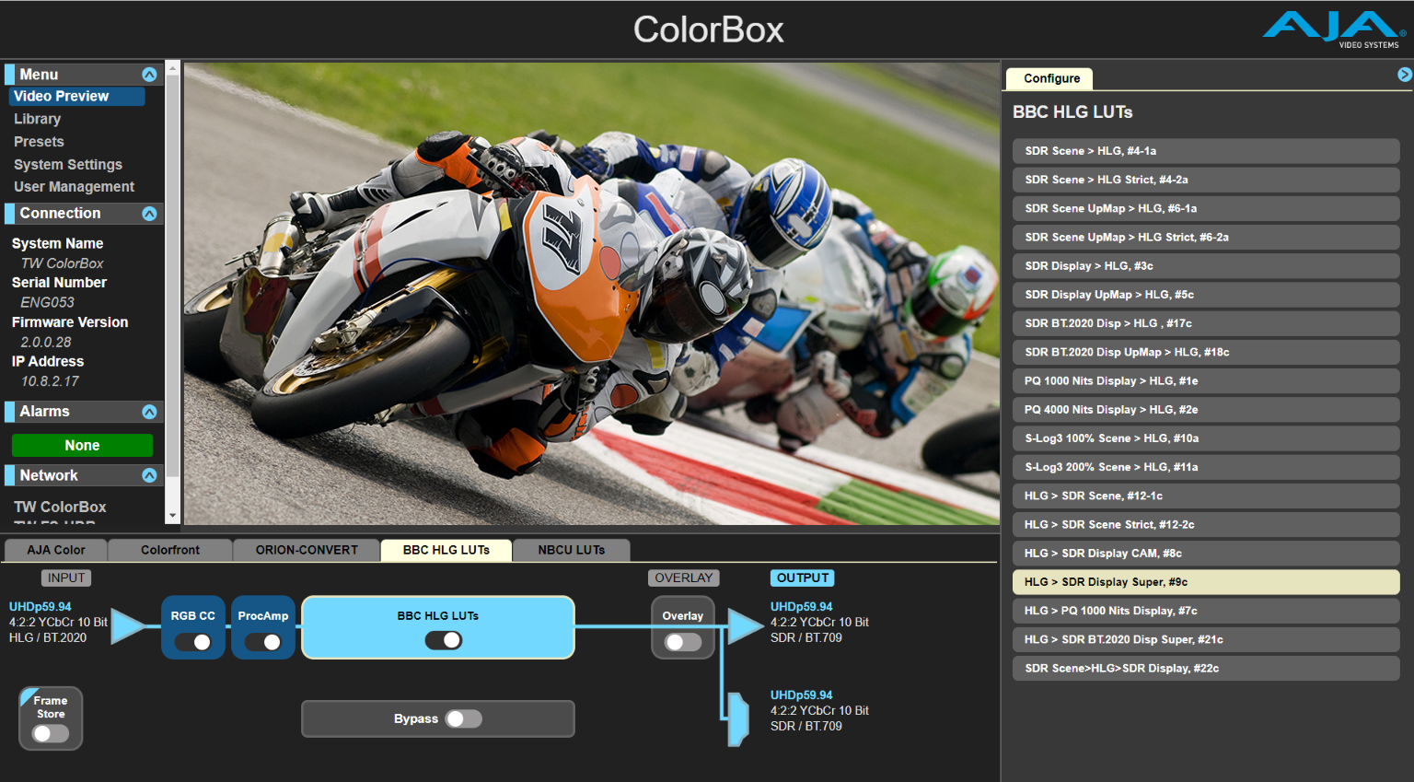Viewport: 1414px width, 782px height.
Task: Open System Settings from the menu
Action: [67, 164]
